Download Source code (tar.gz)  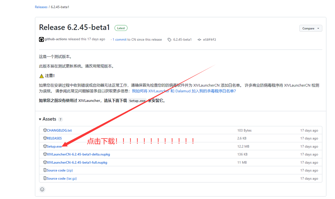62,178
